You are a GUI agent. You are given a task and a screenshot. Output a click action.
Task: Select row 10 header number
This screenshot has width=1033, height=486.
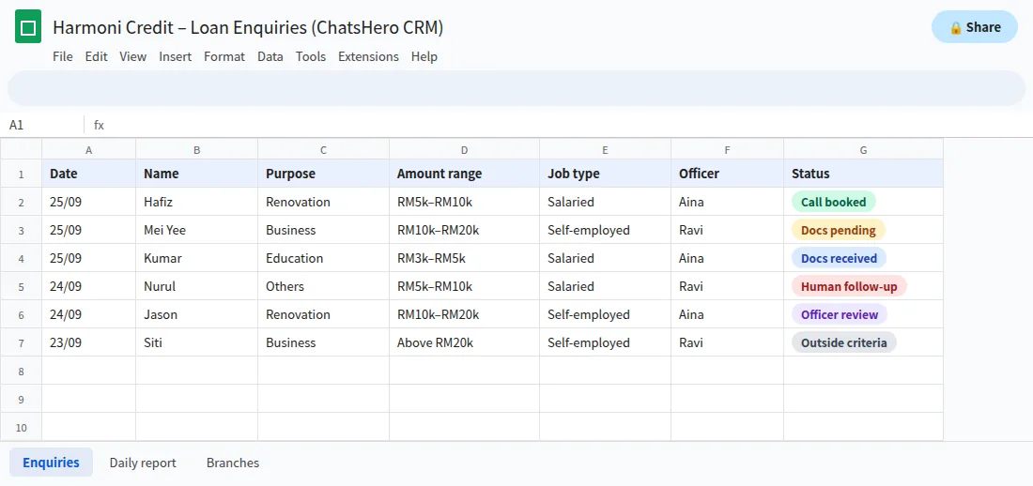click(x=21, y=428)
